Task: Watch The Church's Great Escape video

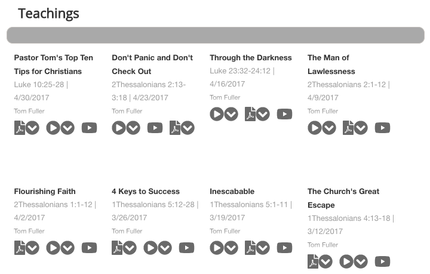Action: tap(383, 261)
